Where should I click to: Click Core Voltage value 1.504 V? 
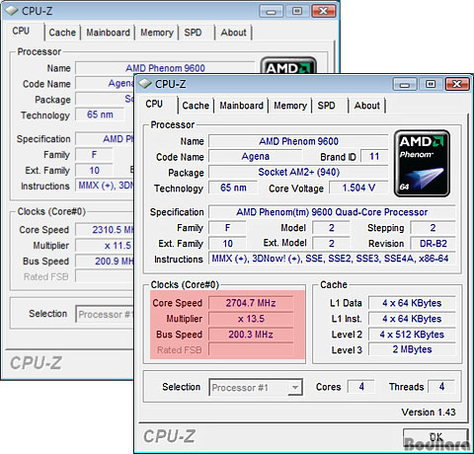click(x=358, y=188)
